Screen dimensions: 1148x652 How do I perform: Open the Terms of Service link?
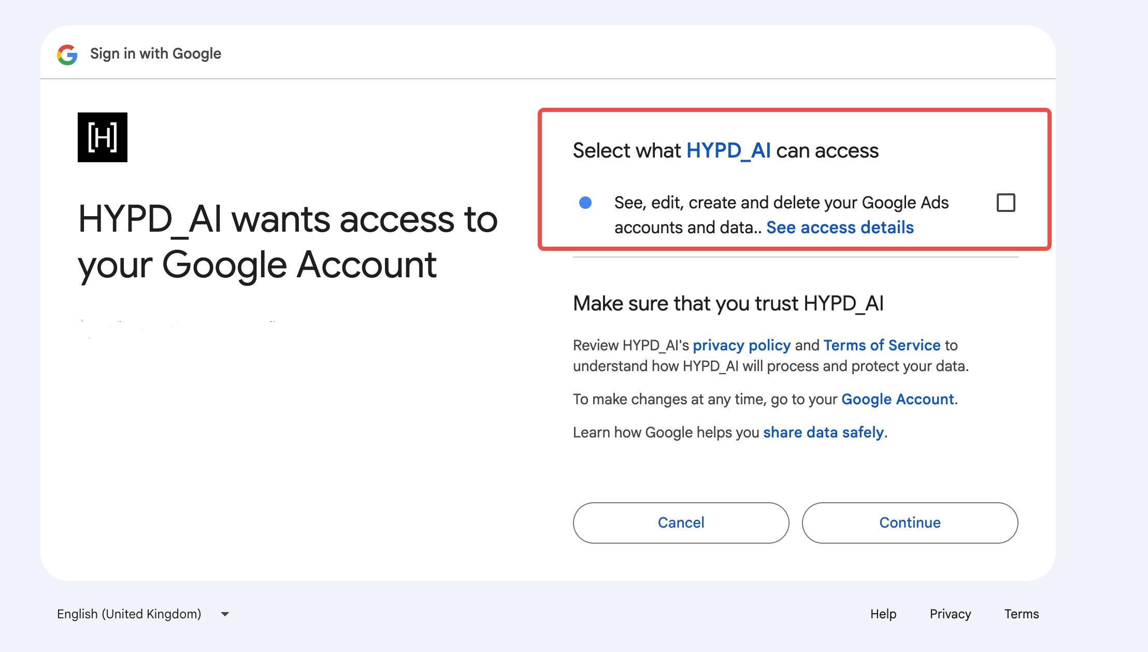pos(882,345)
